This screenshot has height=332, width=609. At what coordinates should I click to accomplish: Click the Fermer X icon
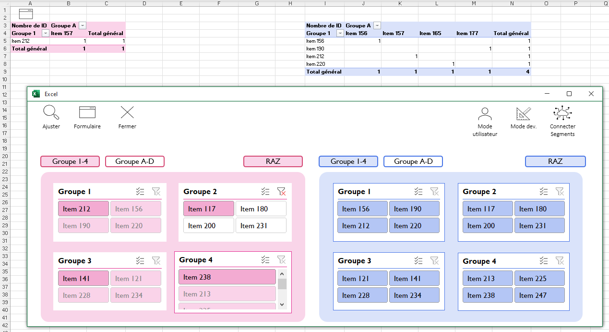click(127, 112)
